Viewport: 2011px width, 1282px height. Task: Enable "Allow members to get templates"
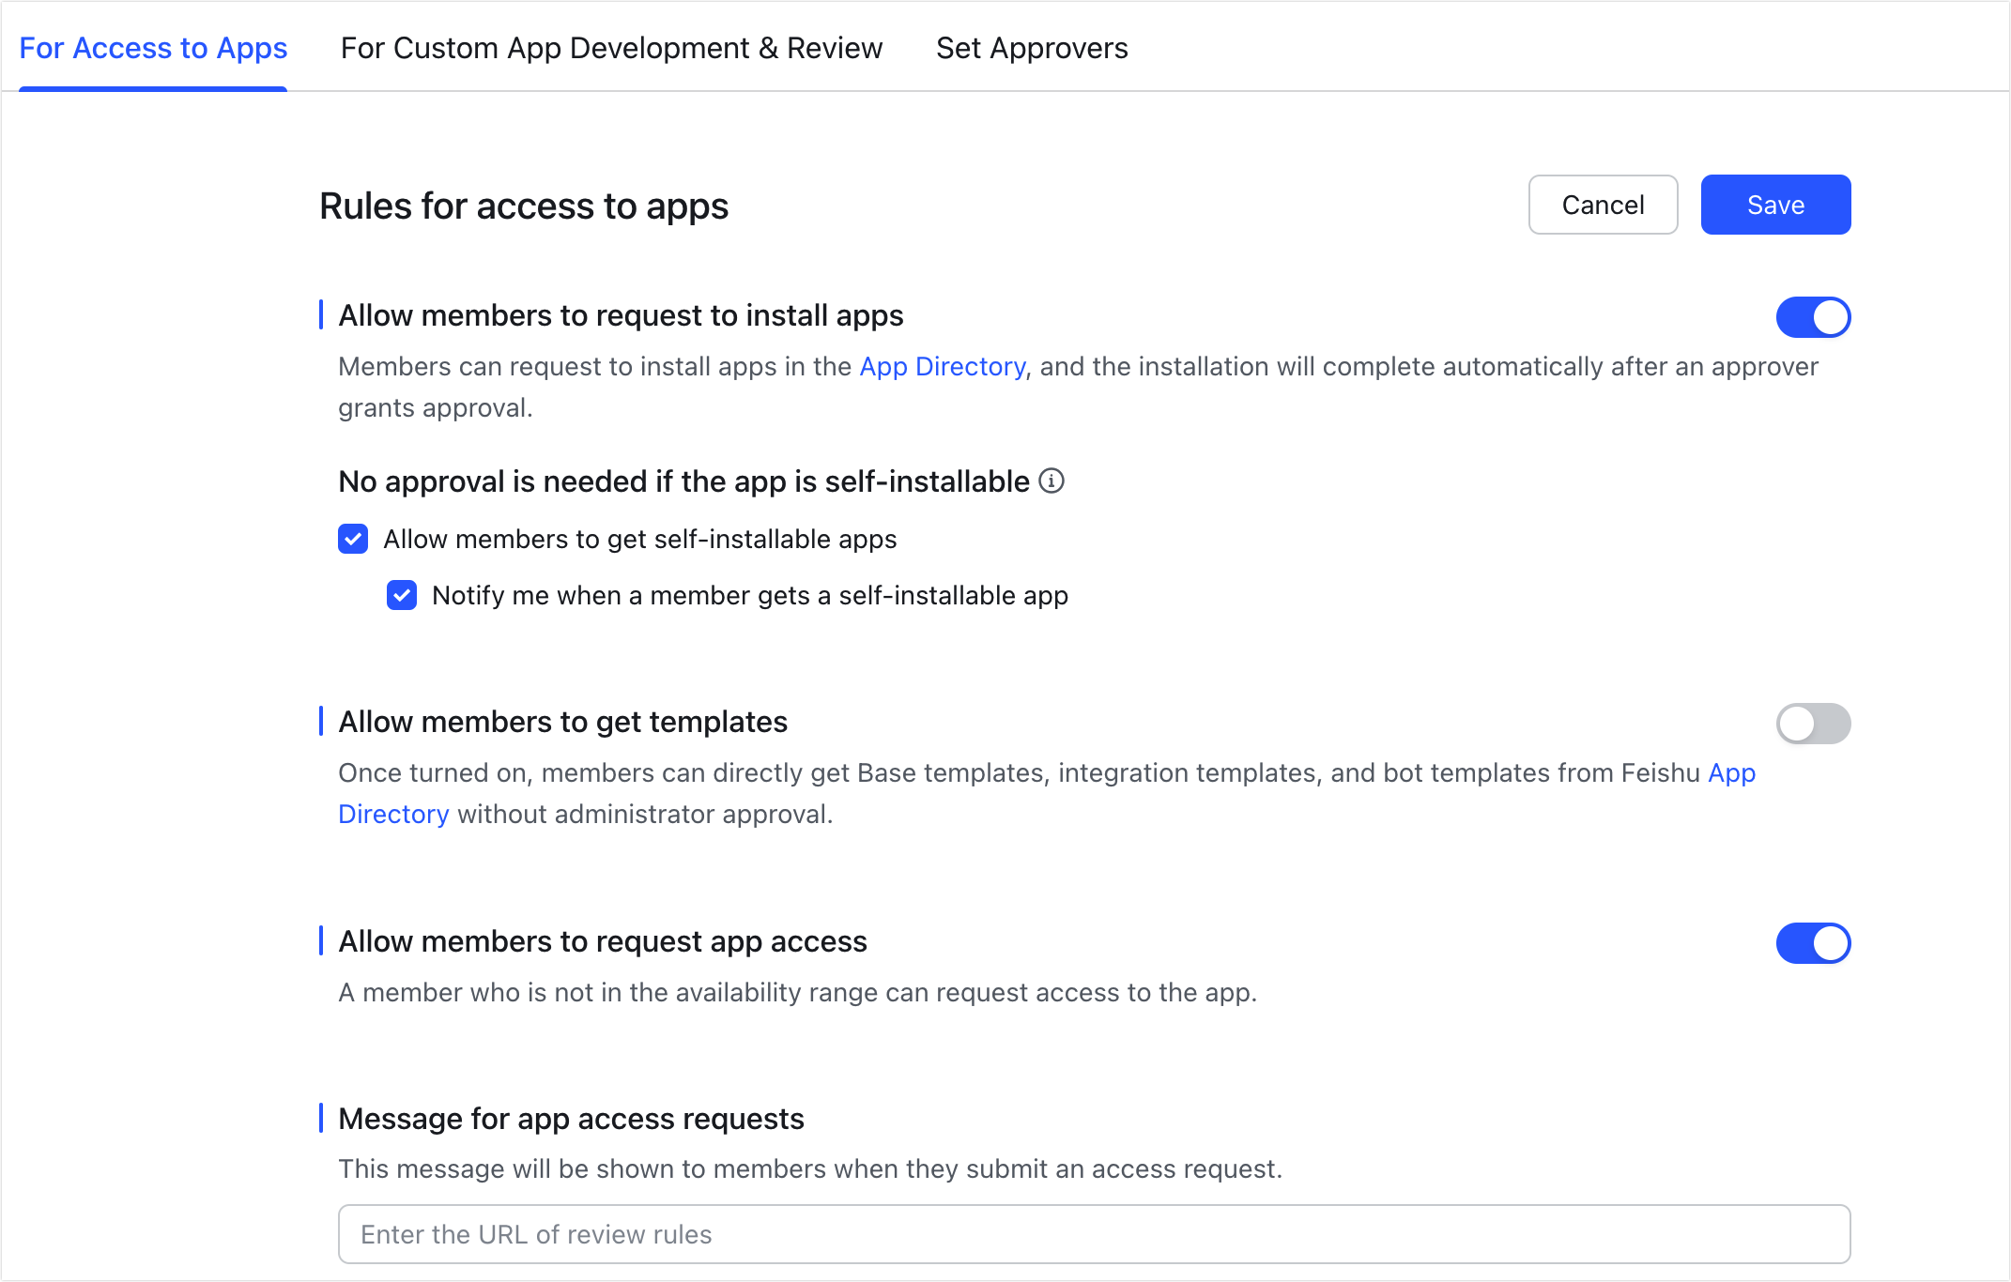pos(1813,724)
